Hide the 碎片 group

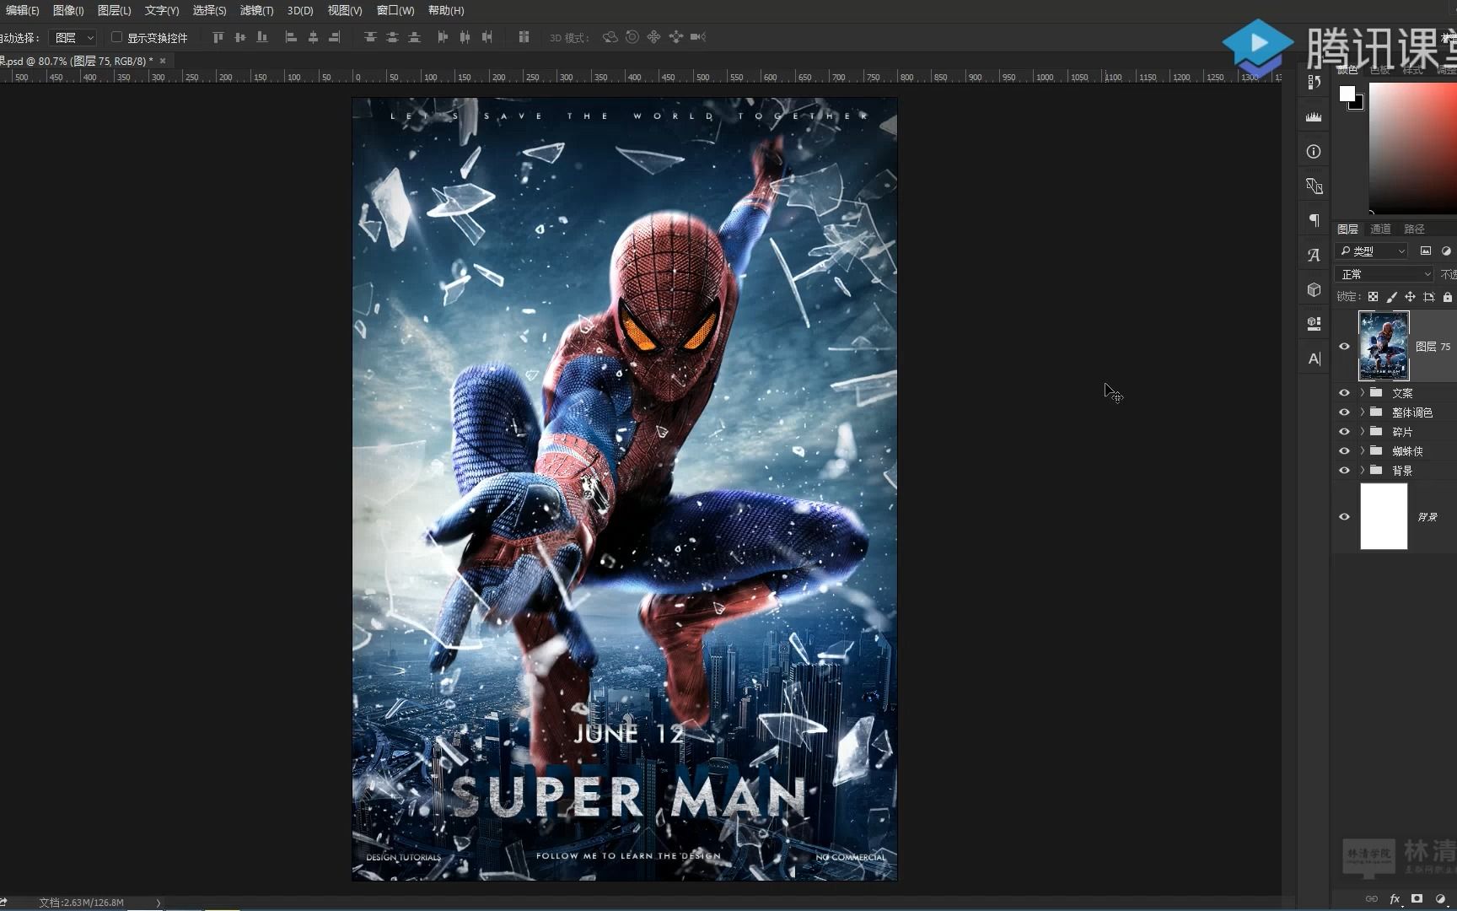click(1344, 432)
